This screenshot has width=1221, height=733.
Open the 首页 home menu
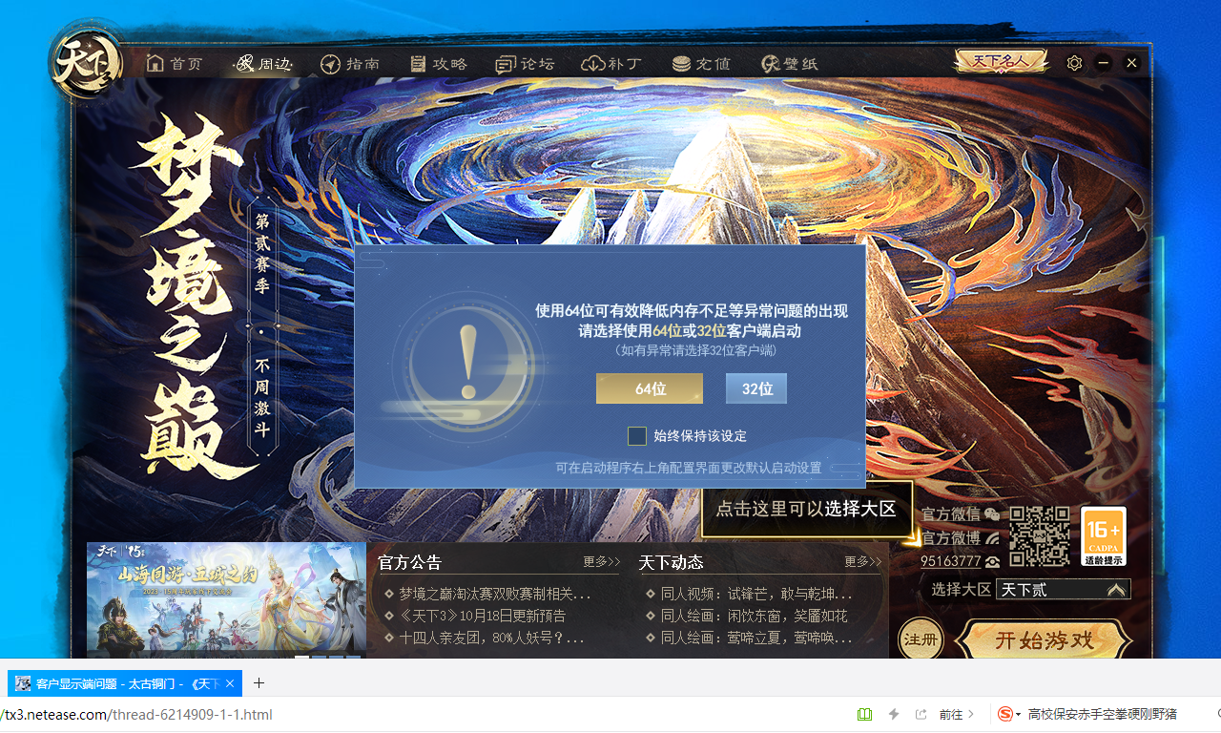pyautogui.click(x=175, y=64)
